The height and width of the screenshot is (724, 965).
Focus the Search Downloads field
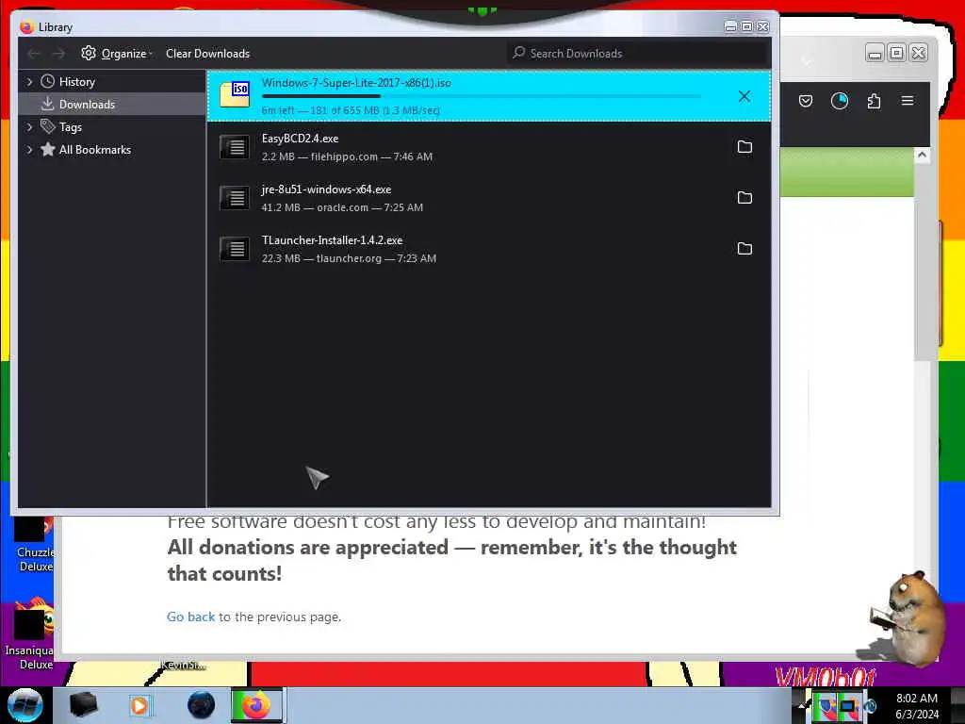638,54
